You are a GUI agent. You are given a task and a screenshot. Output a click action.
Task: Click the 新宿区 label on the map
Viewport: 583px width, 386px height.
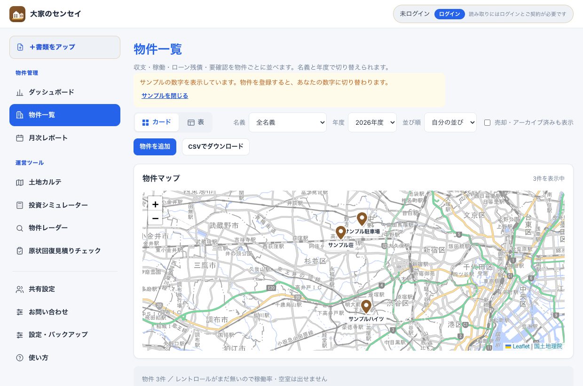pos(433,249)
